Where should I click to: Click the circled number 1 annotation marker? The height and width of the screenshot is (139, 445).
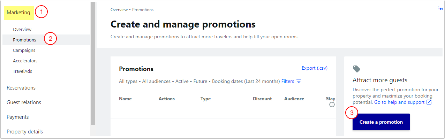pos(41,13)
